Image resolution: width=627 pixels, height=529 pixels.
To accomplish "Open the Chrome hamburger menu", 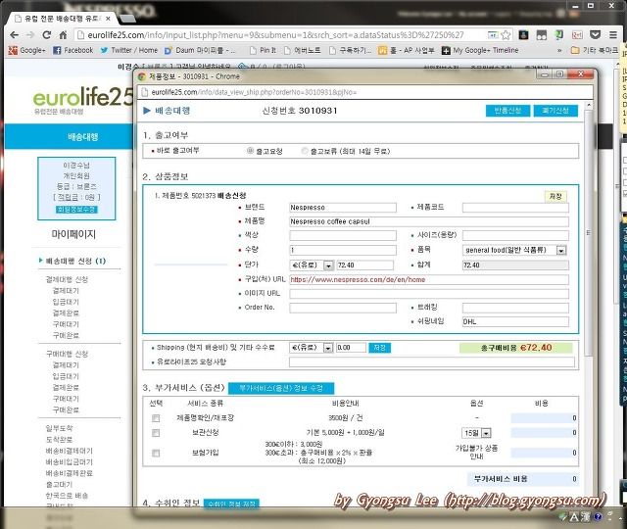I will coord(613,35).
